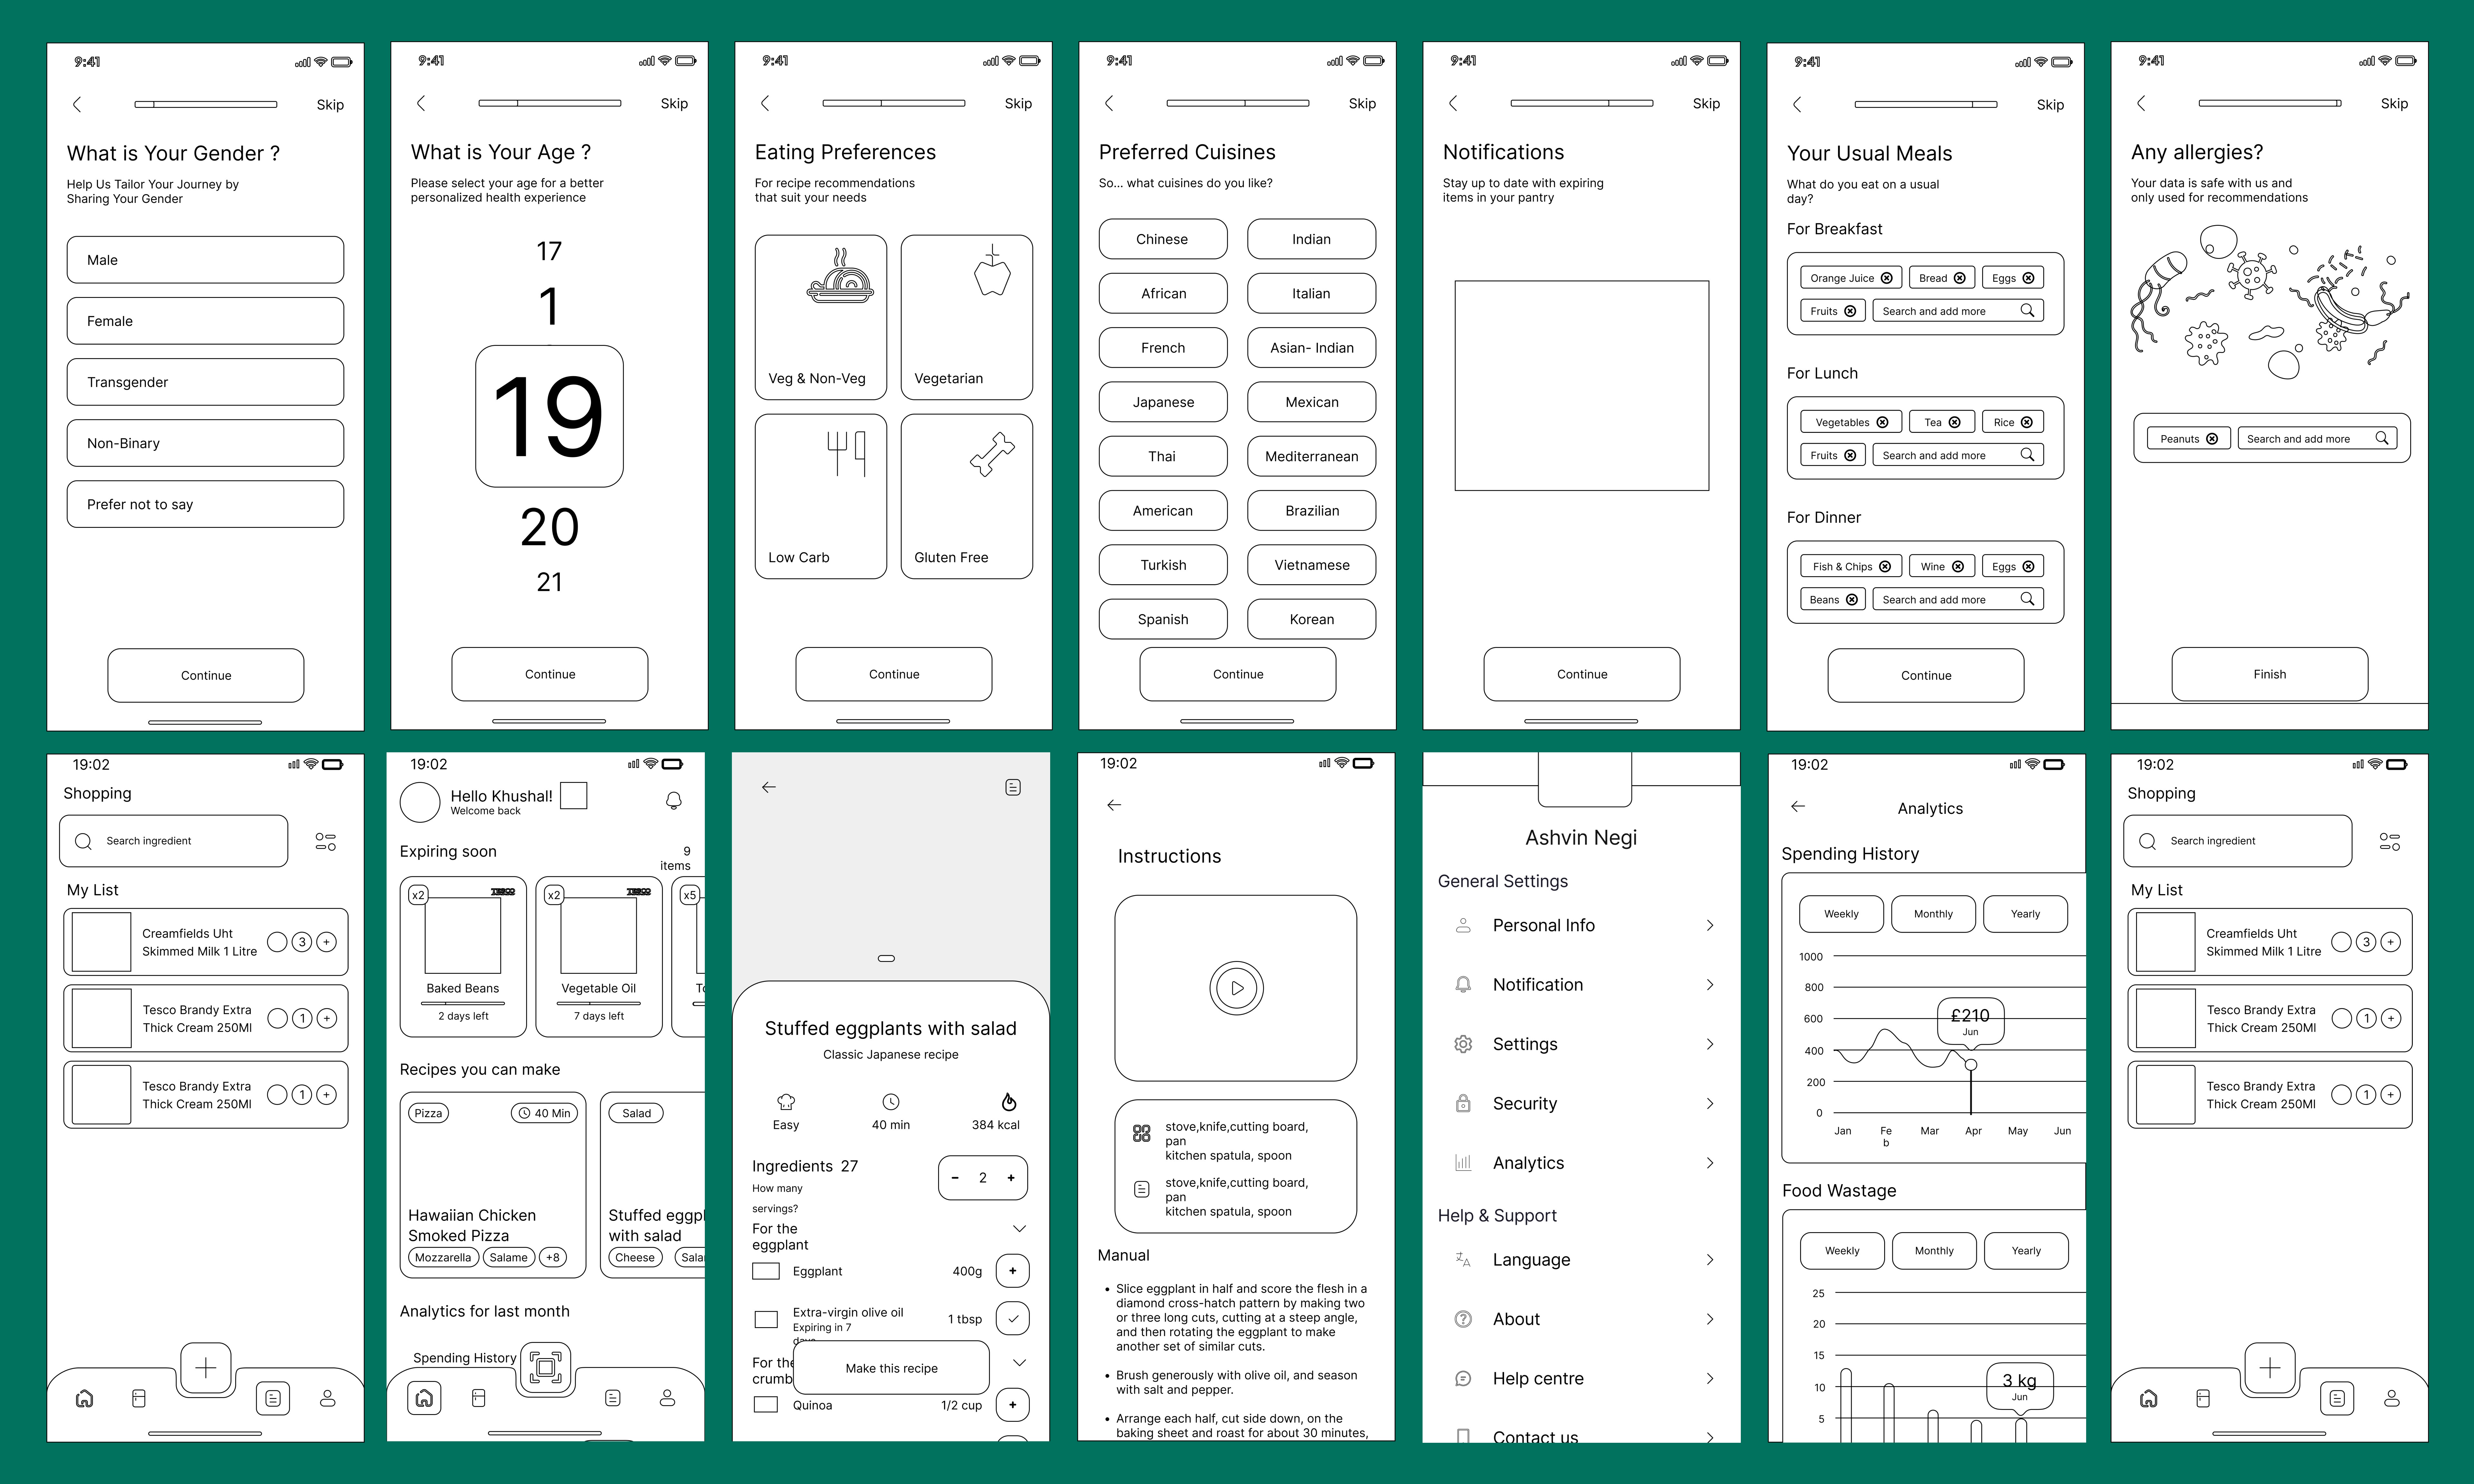Click the lock icon beside Security
2474x1484 pixels.
1463,1103
